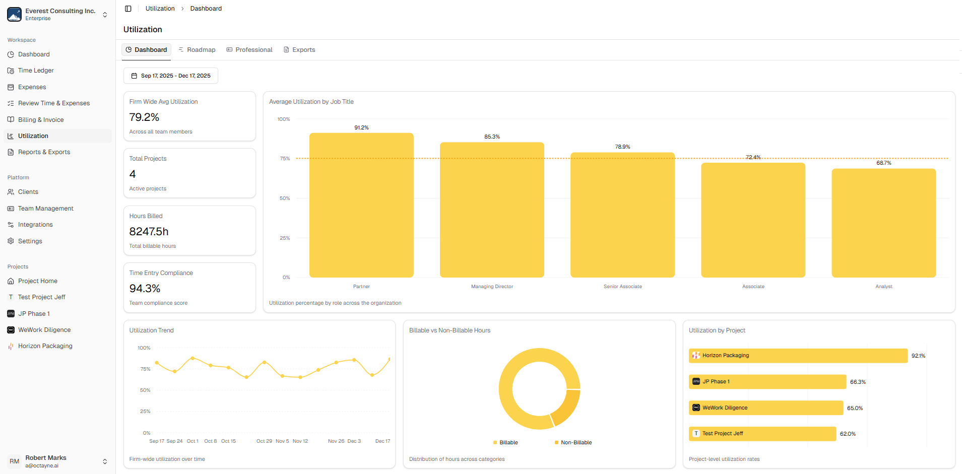Click the Dashboard breadcrumb item

[206, 9]
